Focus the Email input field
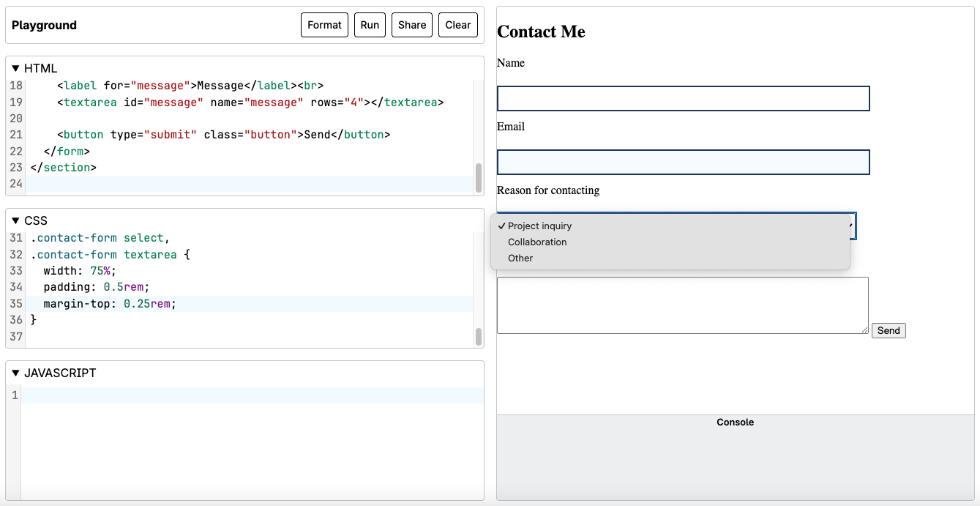The width and height of the screenshot is (980, 506). [684, 163]
